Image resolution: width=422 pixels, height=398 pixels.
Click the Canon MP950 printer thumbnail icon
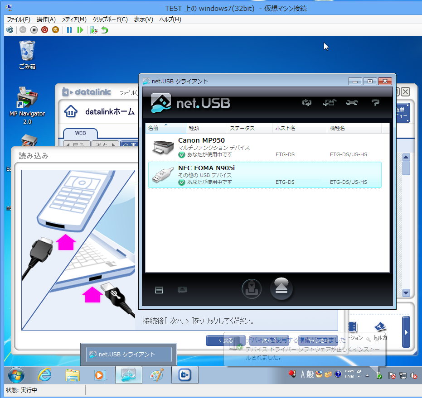(x=163, y=147)
